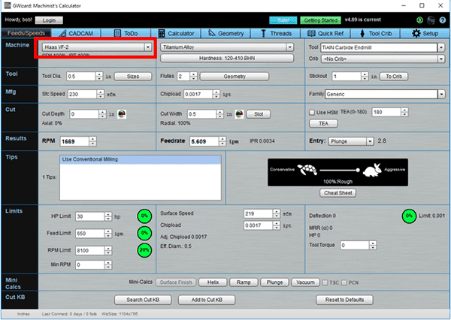This screenshot has height=320, width=451.
Task: Expand the Titanium Alloy material dropdown
Action: (290, 47)
